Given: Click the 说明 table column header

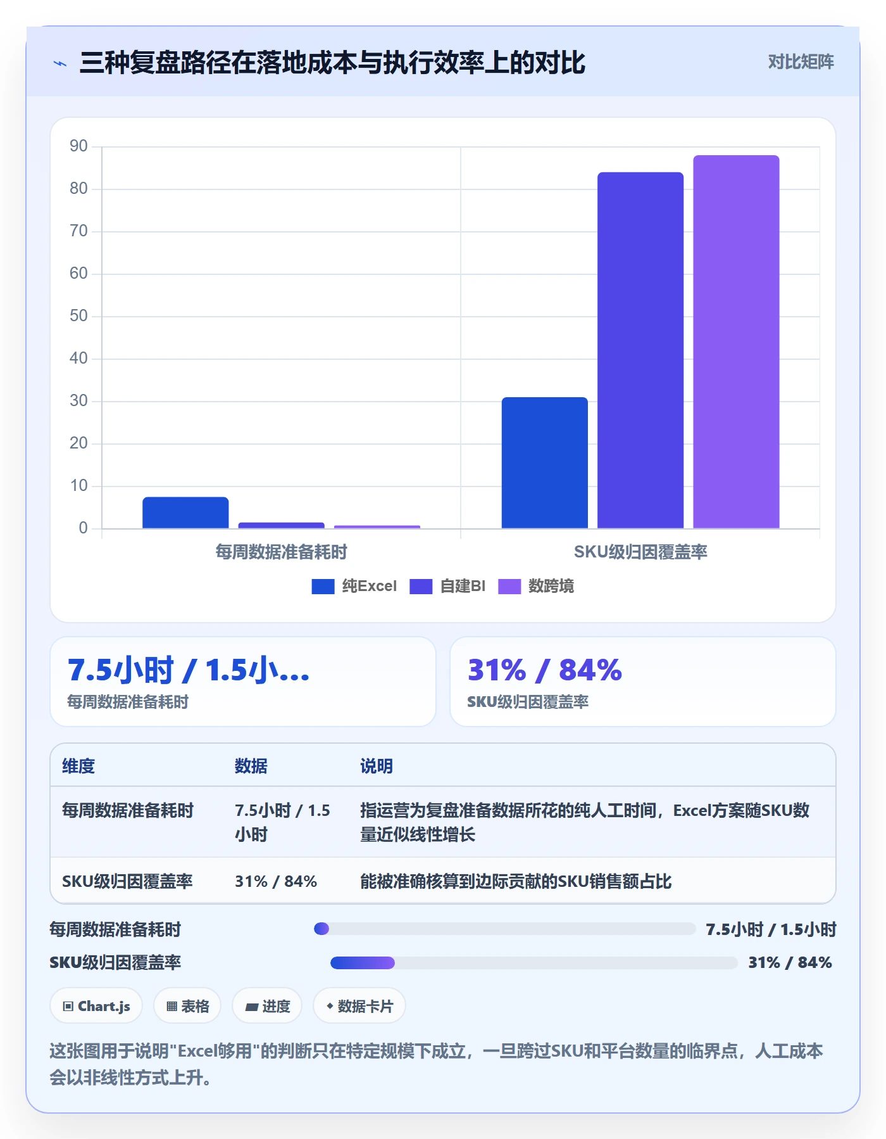Looking at the screenshot, I should coord(377,766).
